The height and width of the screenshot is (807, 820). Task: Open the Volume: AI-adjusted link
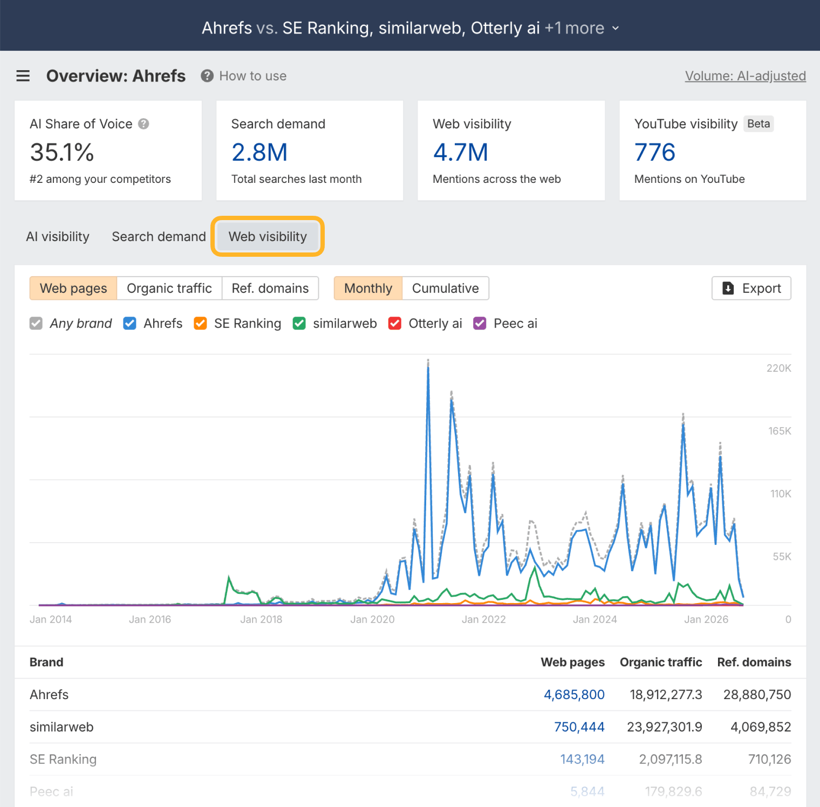click(x=746, y=76)
